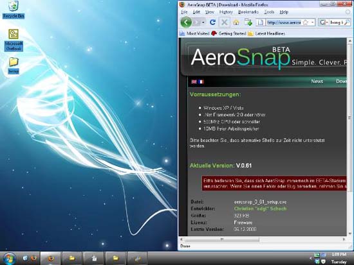Show hidden tray icons with the arrow
This screenshot has width=354, height=265.
click(x=311, y=258)
